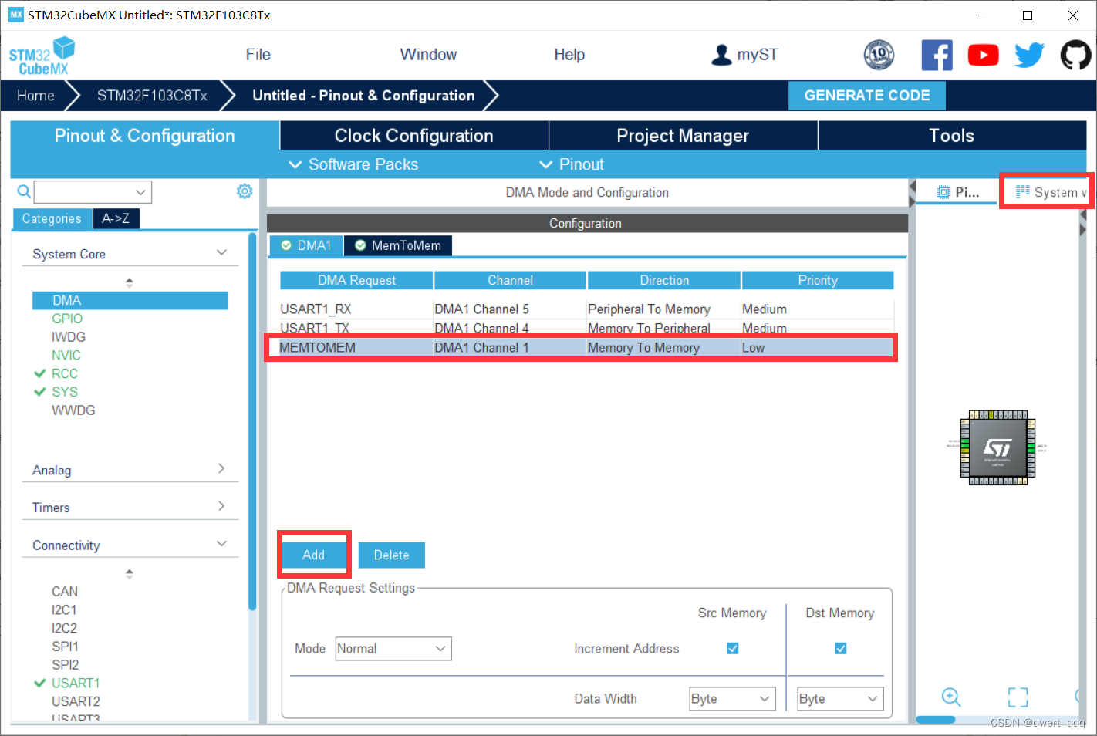Viewport: 1097px width, 736px height.
Task: Click the STM32 chip pinout thumbnail
Action: click(997, 447)
